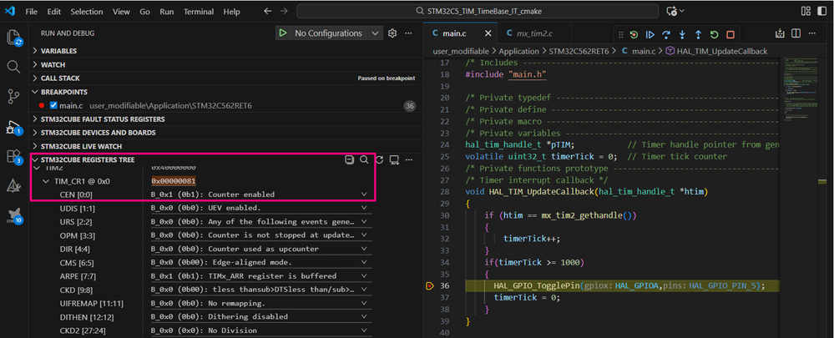Viewport: 834px width, 338px height.
Task: Click the HAL_TIM_UpdateCallback breadcrumb
Action: [722, 51]
